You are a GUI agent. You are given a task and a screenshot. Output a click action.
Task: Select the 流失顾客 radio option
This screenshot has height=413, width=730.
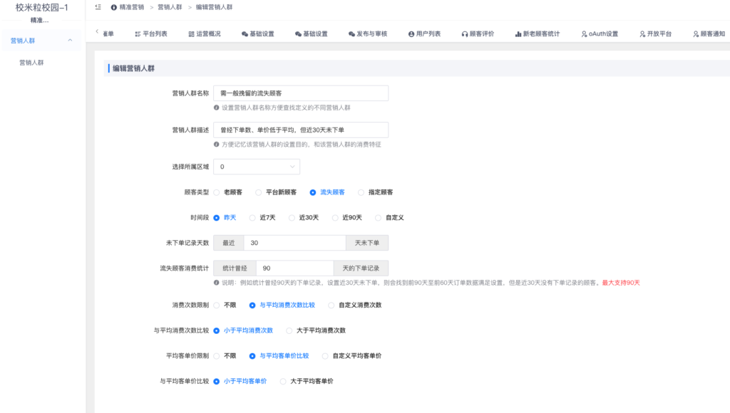pos(314,192)
